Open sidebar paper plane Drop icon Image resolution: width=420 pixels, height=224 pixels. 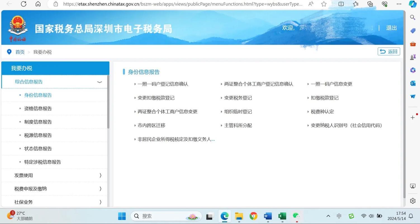click(x=413, y=96)
